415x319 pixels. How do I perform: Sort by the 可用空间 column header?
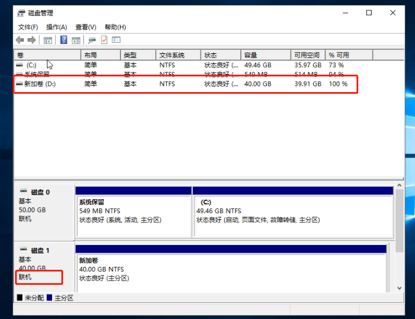click(308, 55)
